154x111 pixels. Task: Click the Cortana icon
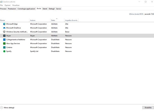pos(4,48)
